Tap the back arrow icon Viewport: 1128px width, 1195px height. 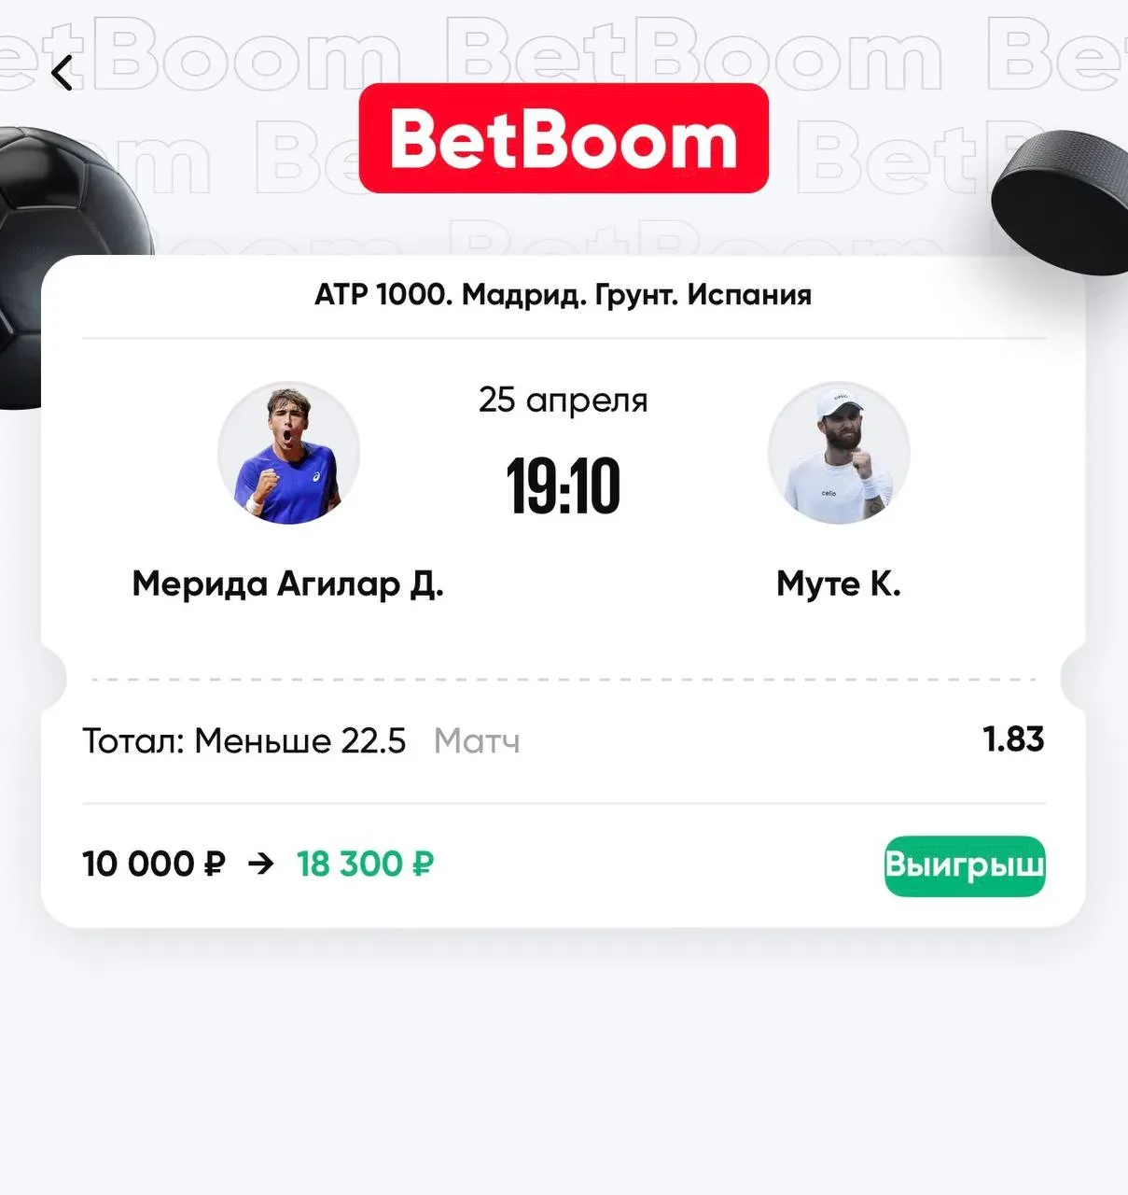pyautogui.click(x=63, y=73)
